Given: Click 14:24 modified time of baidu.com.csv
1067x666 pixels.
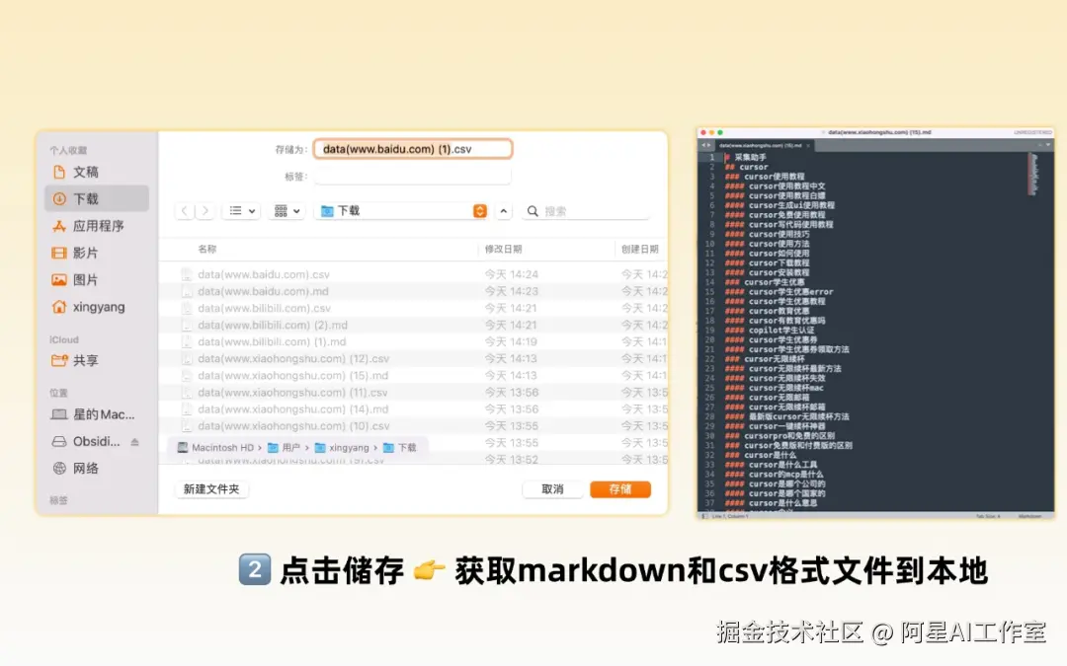Looking at the screenshot, I should click(512, 274).
